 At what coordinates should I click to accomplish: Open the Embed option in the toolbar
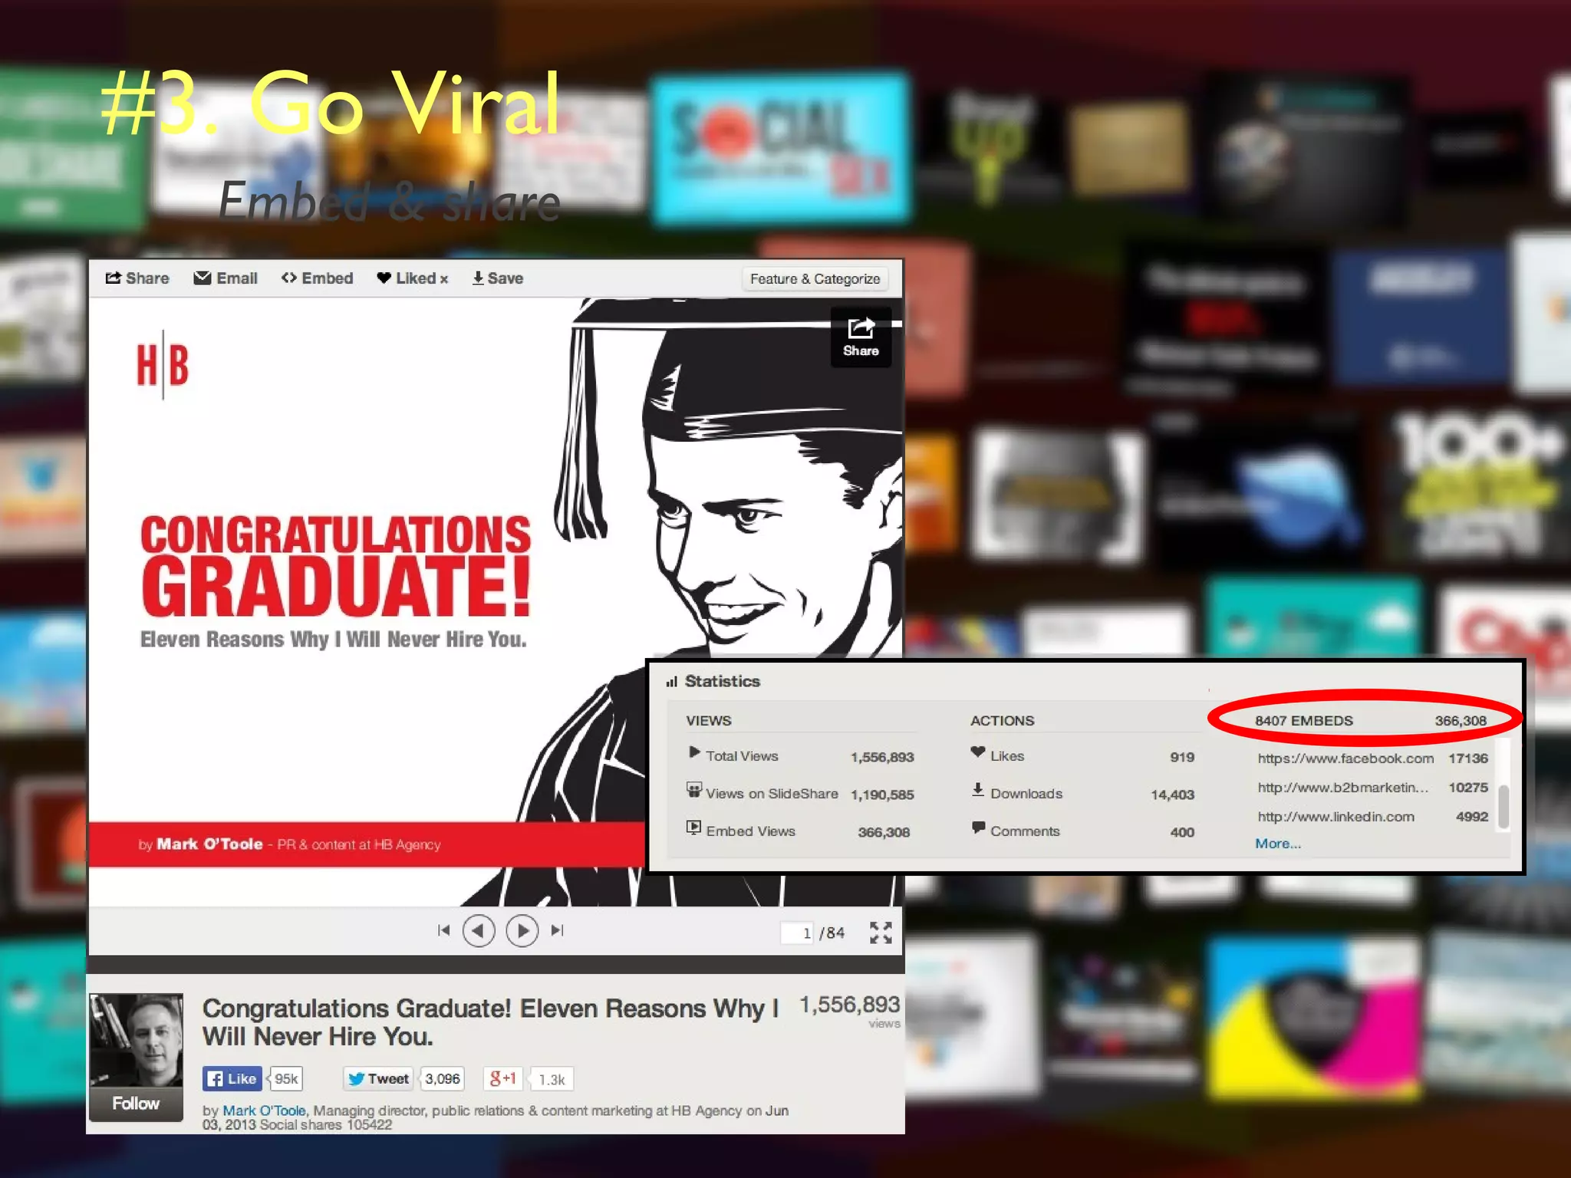coord(317,278)
